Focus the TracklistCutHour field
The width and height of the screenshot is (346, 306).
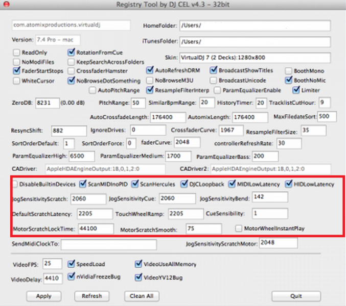(325, 103)
